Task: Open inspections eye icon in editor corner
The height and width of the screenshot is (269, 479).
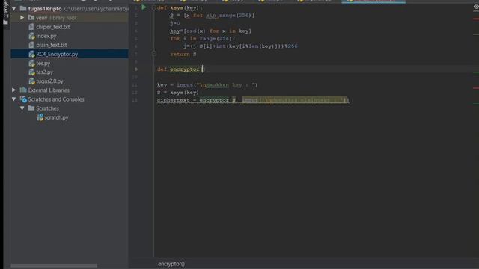Action: [476, 7]
